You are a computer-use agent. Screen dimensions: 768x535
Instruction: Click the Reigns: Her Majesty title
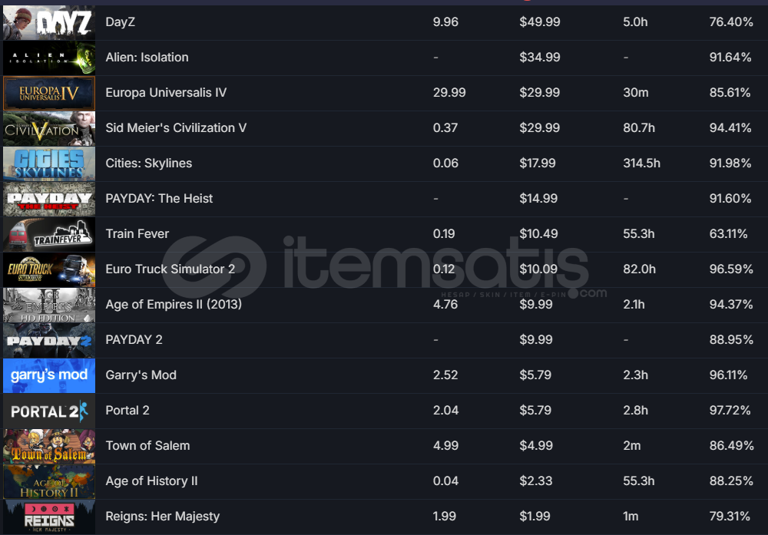(x=162, y=516)
